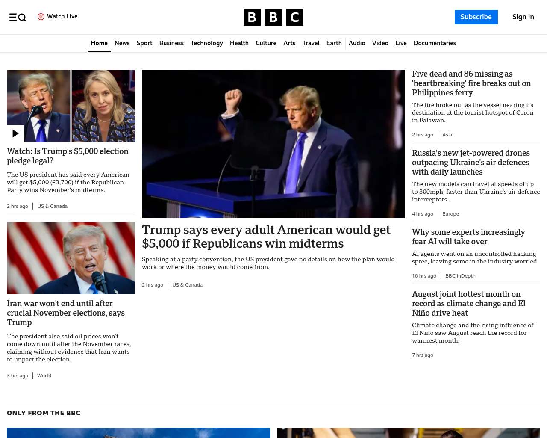Viewport: 547px width, 438px height.
Task: Click the Trump $5,000 midterms headline
Action: pyautogui.click(x=266, y=237)
